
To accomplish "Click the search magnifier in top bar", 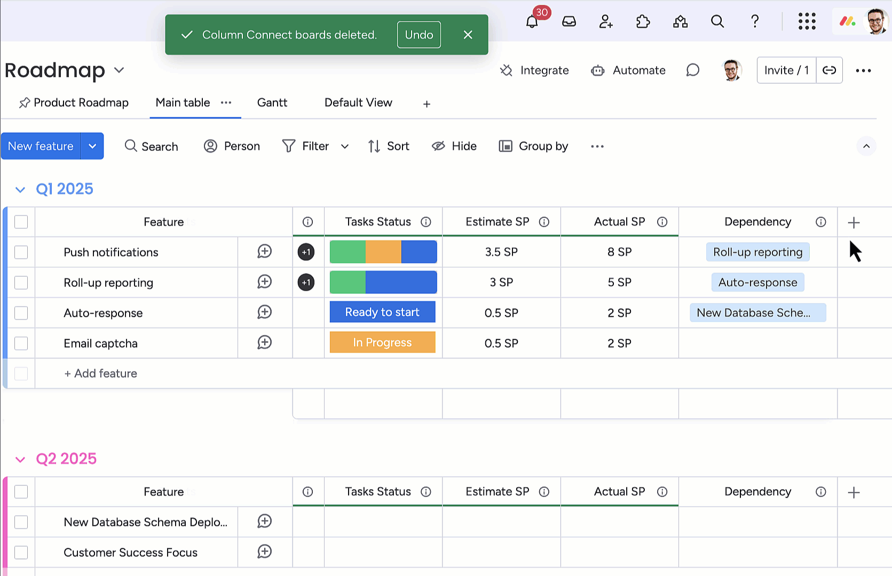I will [x=717, y=22].
